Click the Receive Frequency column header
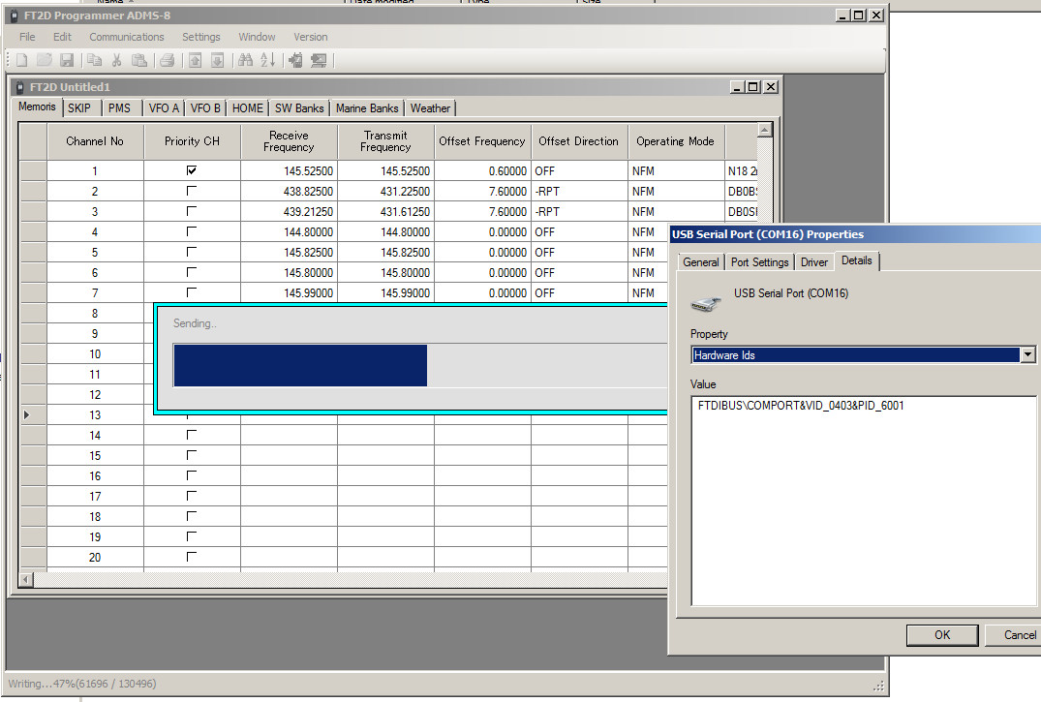1041x702 pixels. coord(289,140)
